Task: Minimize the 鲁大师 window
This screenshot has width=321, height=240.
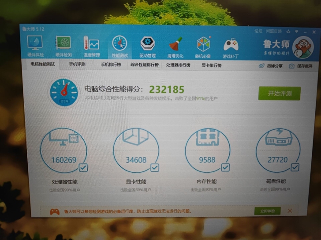Action: pyautogui.click(x=305, y=32)
